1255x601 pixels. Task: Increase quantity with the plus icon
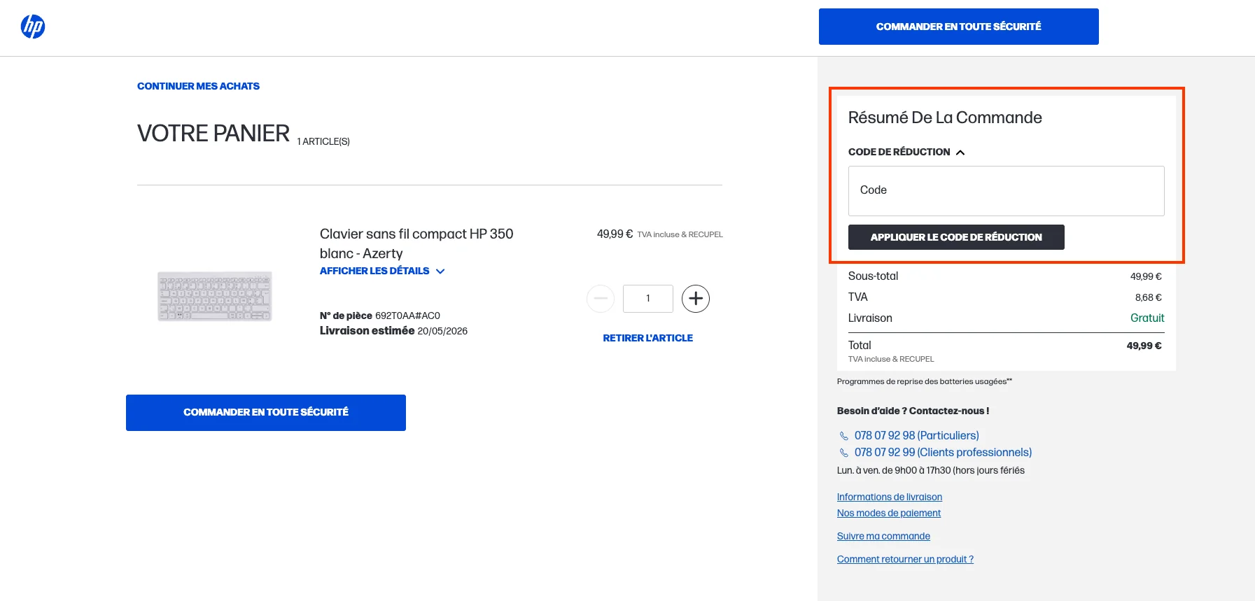[x=696, y=299]
